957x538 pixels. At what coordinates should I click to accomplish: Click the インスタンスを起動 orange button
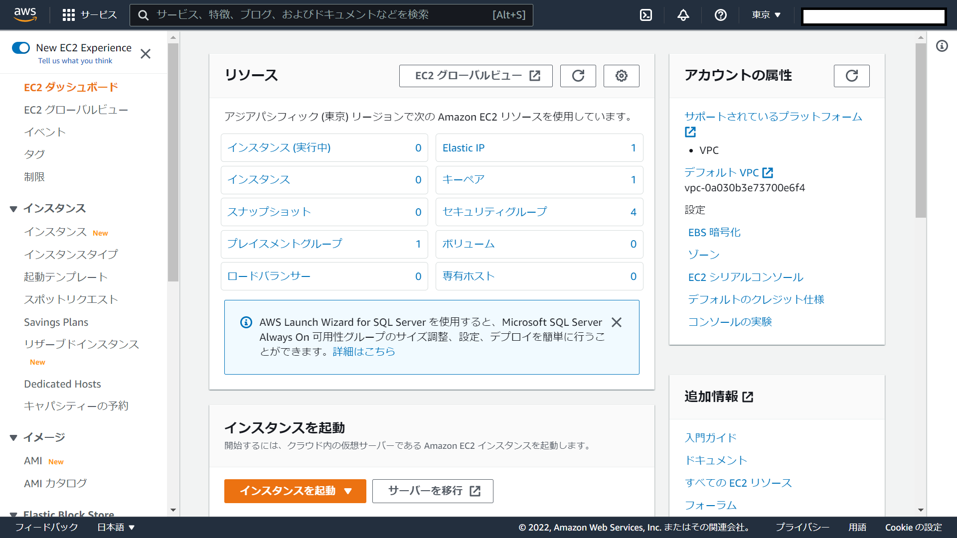click(295, 491)
